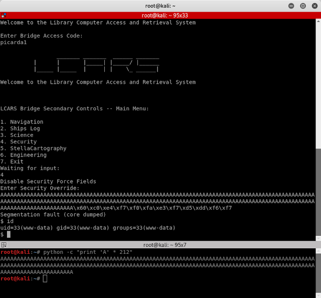The image size is (321, 298).
Task: Click the scroll-down arrow of the upper pane
Action: pos(318,238)
